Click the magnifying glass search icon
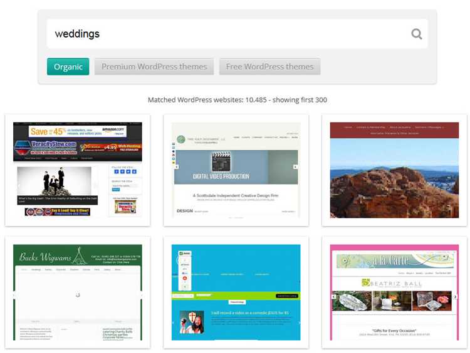470x353 pixels. [x=416, y=34]
